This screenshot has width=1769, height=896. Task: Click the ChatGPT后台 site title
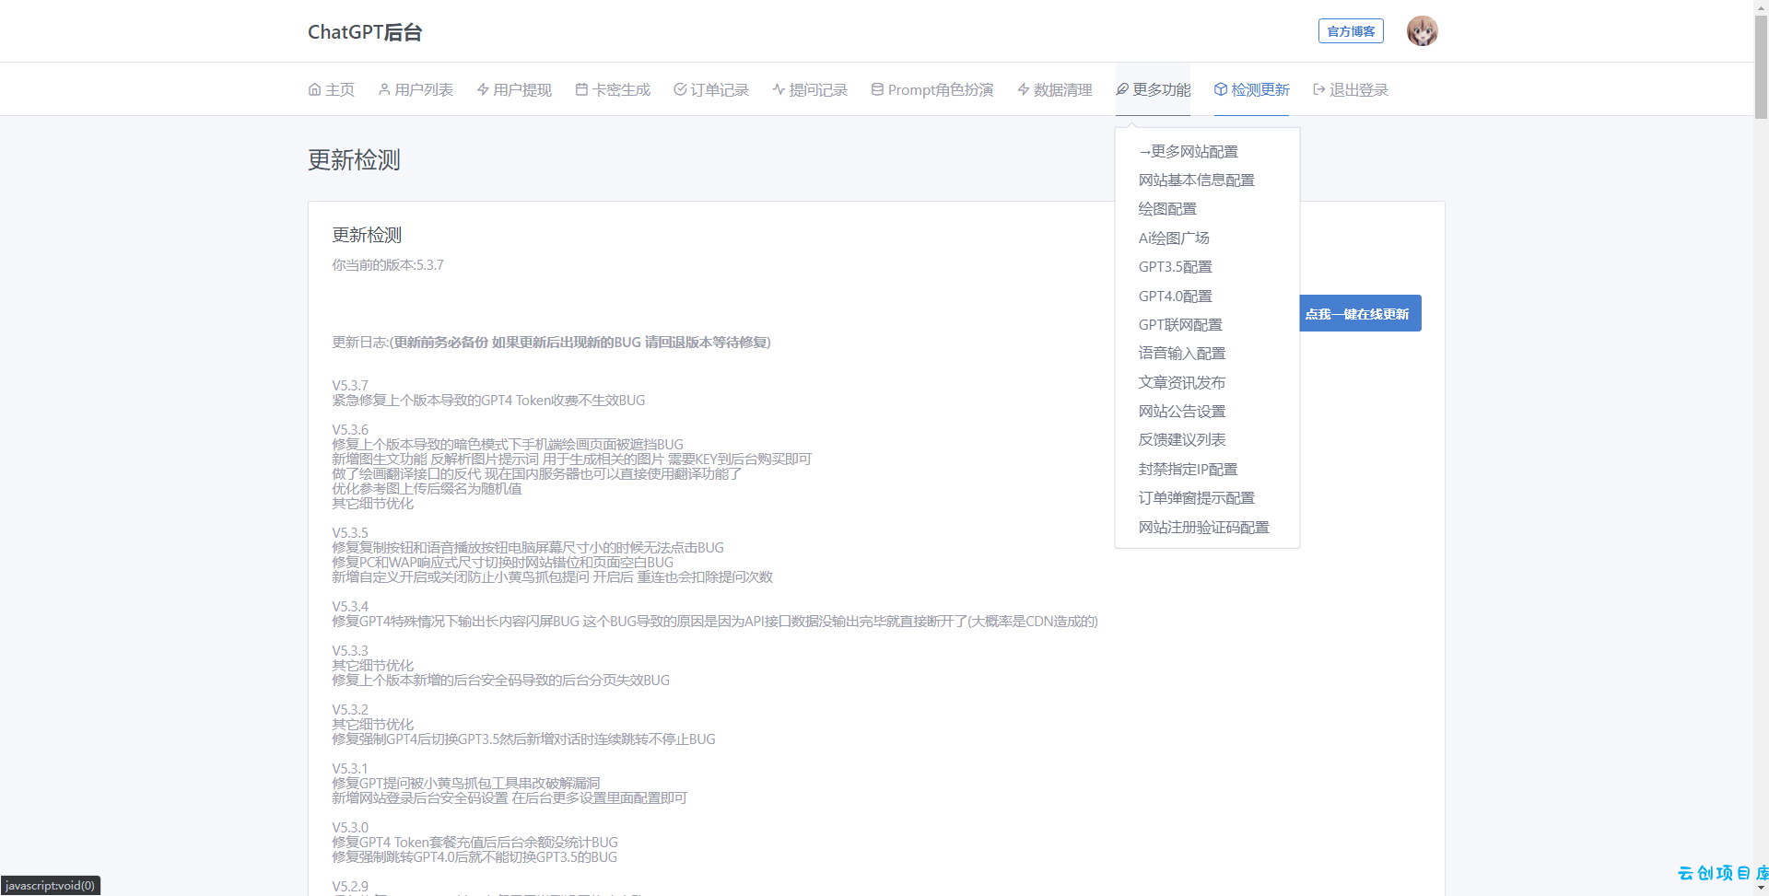click(365, 32)
